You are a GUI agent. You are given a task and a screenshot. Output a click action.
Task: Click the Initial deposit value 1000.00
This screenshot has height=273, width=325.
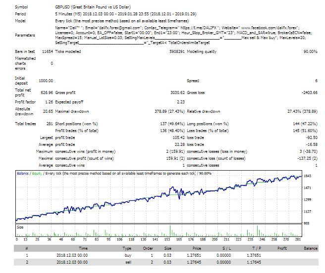(x=45, y=80)
